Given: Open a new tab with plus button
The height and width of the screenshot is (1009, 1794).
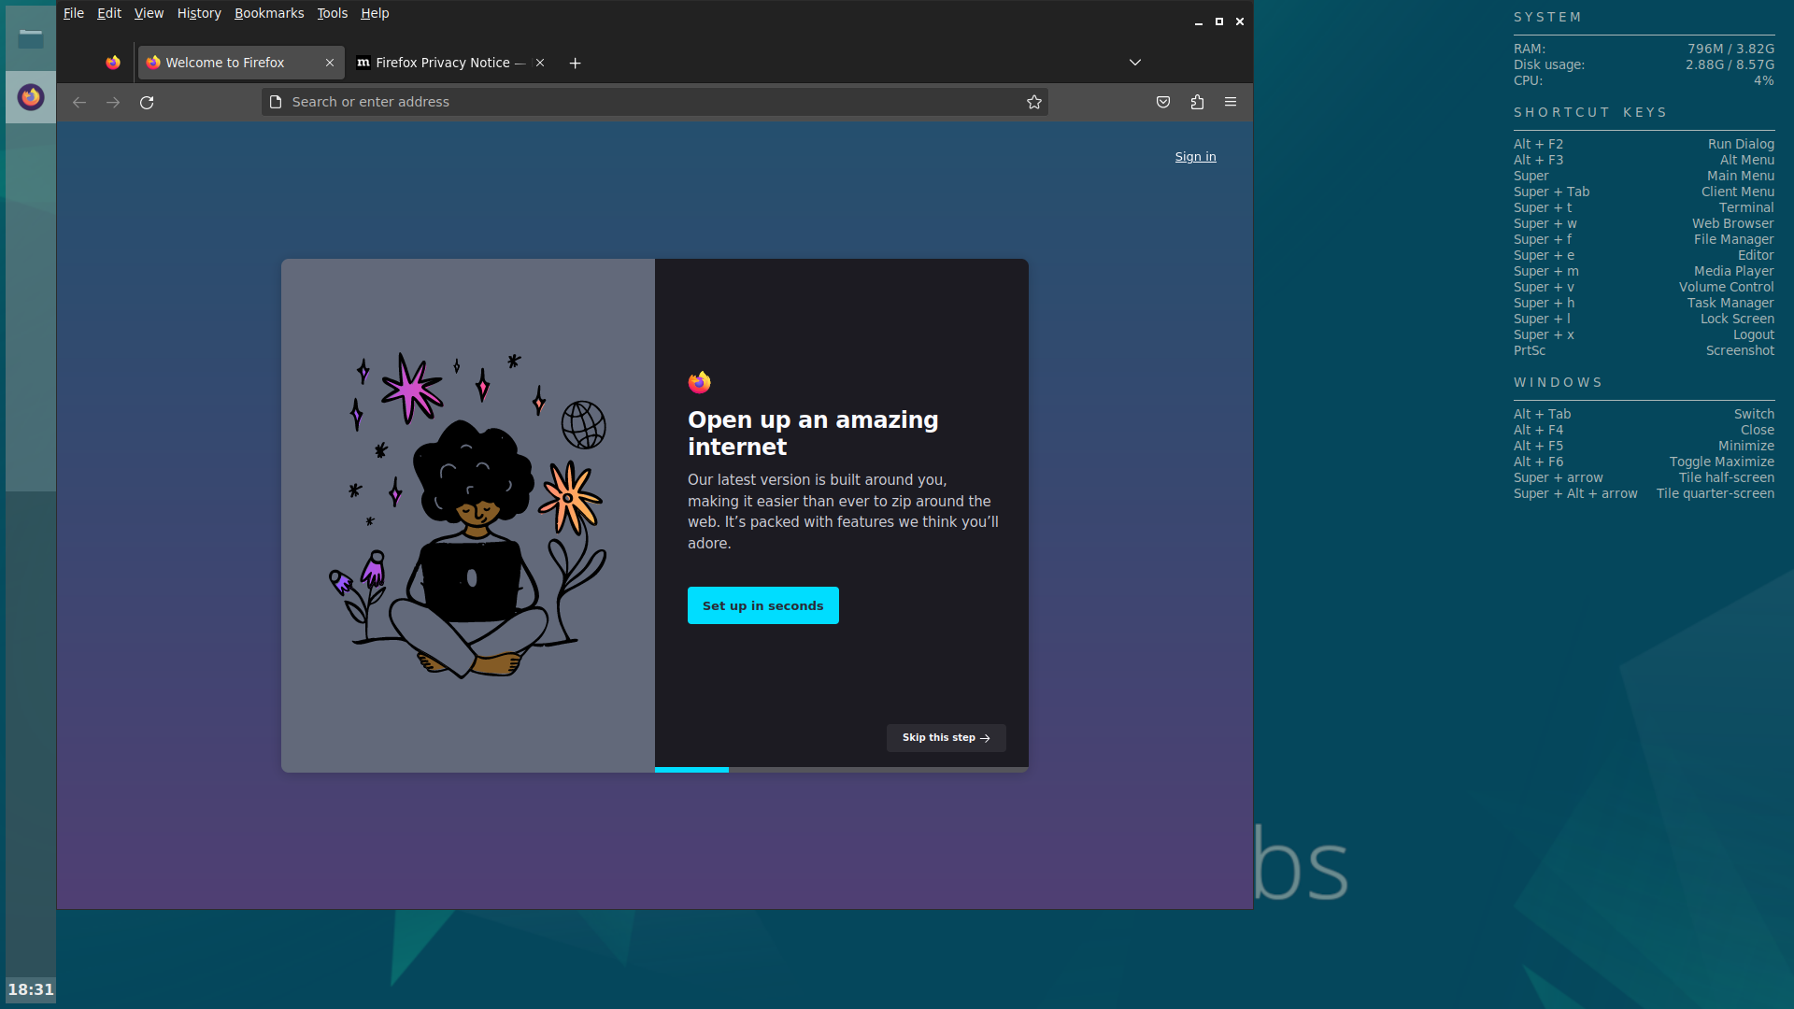Looking at the screenshot, I should (576, 63).
